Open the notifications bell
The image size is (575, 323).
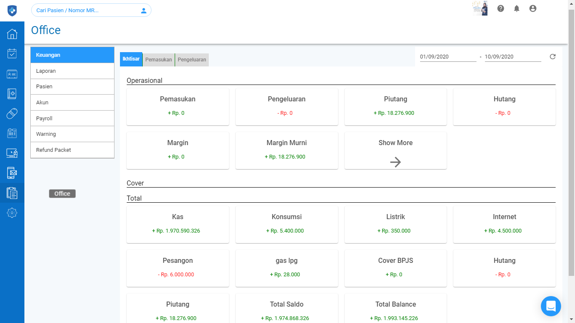tap(516, 8)
